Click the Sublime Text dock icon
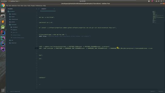Image resolution: width=165 pixels, height=93 pixels. tap(3, 22)
